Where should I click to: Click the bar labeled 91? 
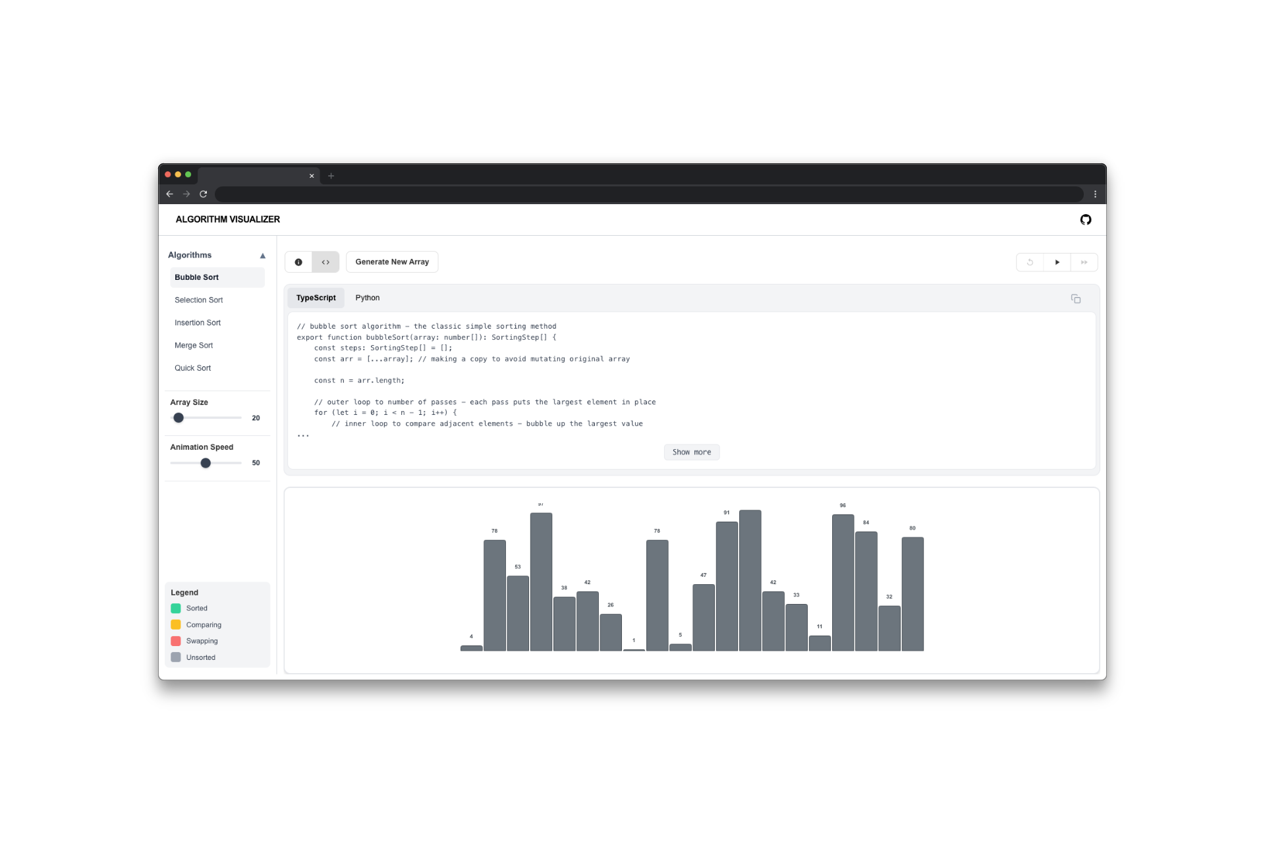click(727, 587)
